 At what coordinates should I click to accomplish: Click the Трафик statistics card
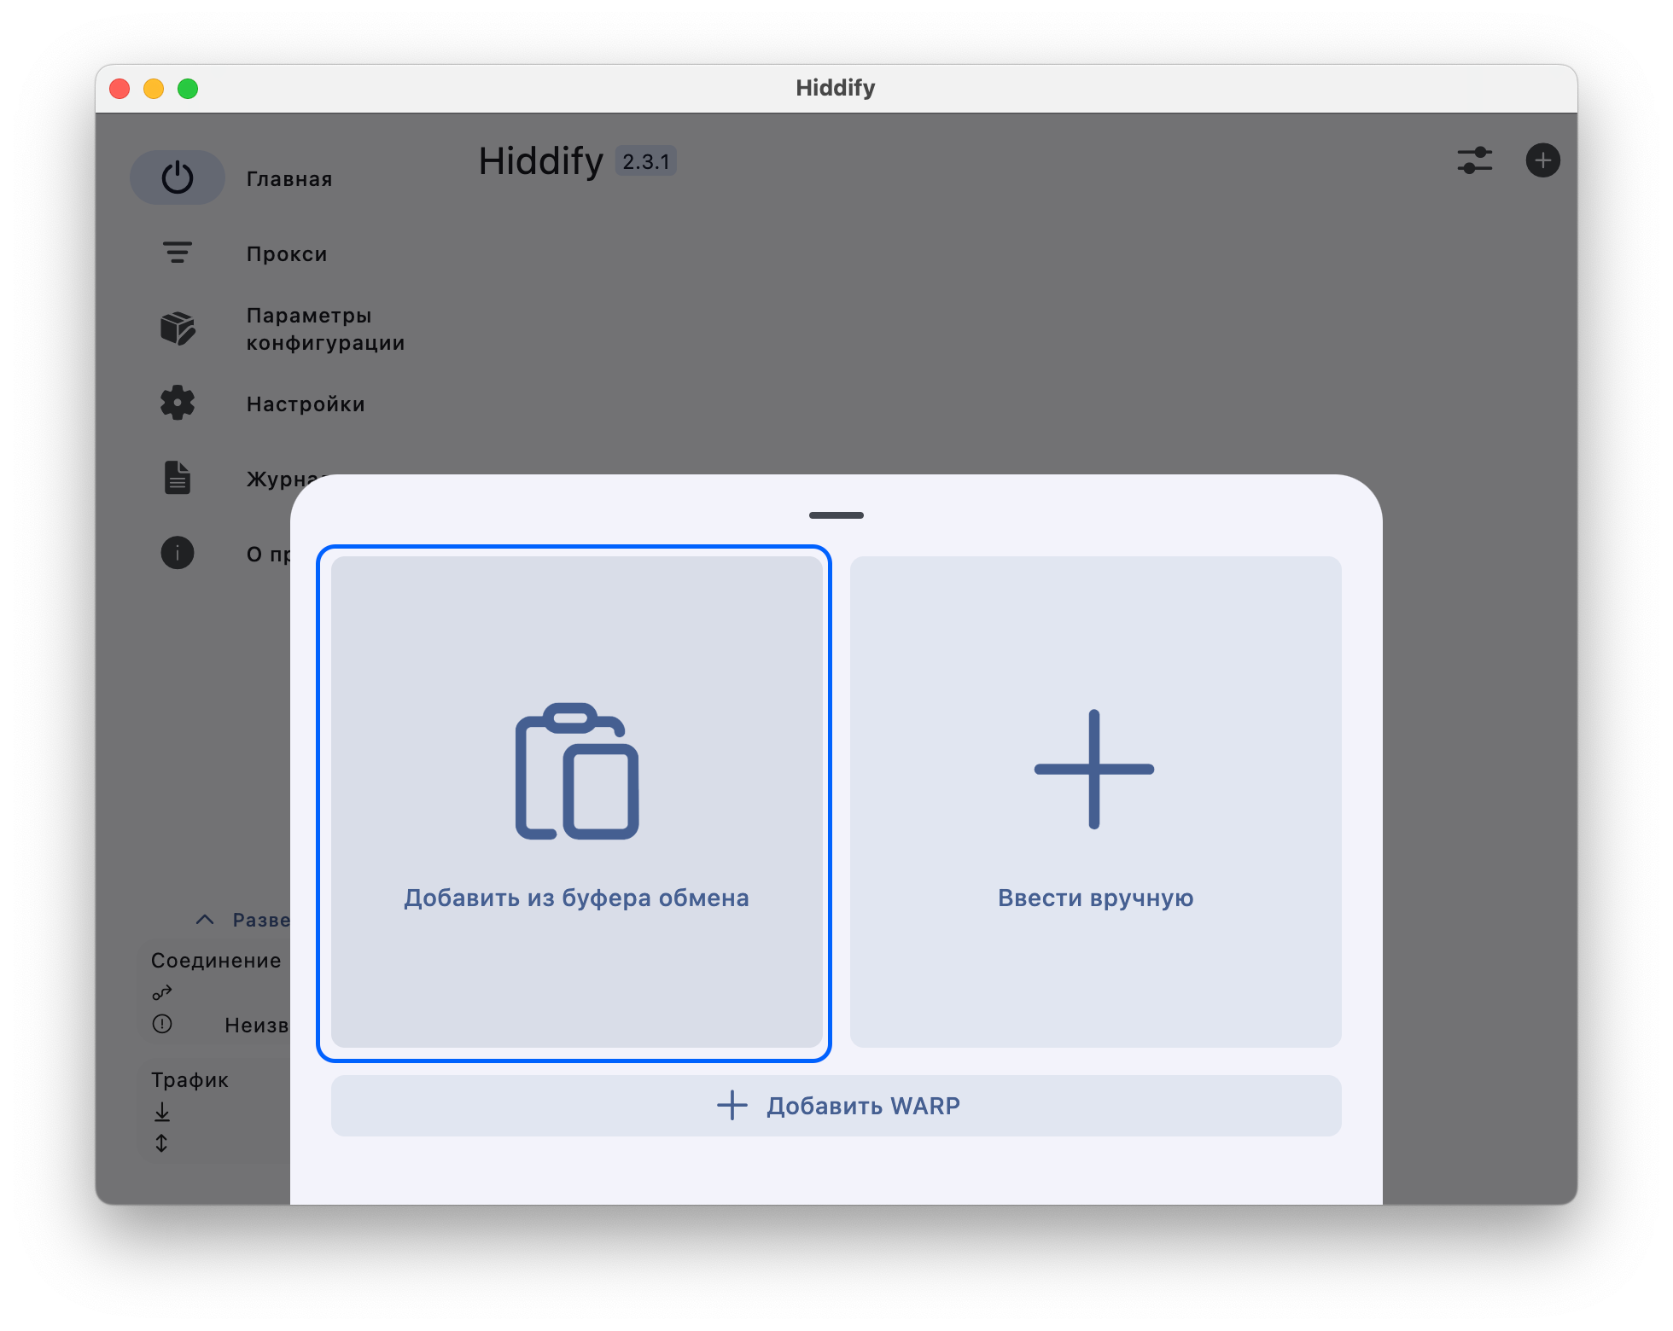pyautogui.click(x=213, y=1111)
